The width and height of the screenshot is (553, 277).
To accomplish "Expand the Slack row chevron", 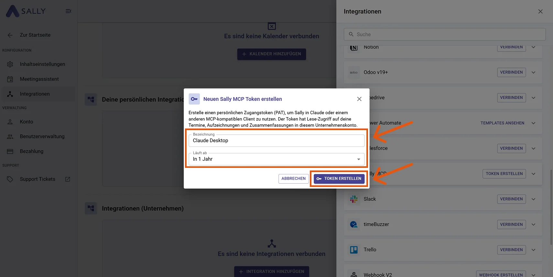I will (533, 199).
